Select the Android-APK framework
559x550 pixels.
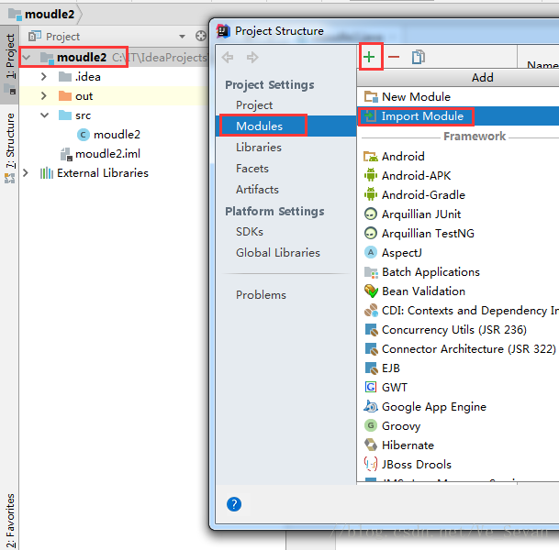click(x=458, y=175)
